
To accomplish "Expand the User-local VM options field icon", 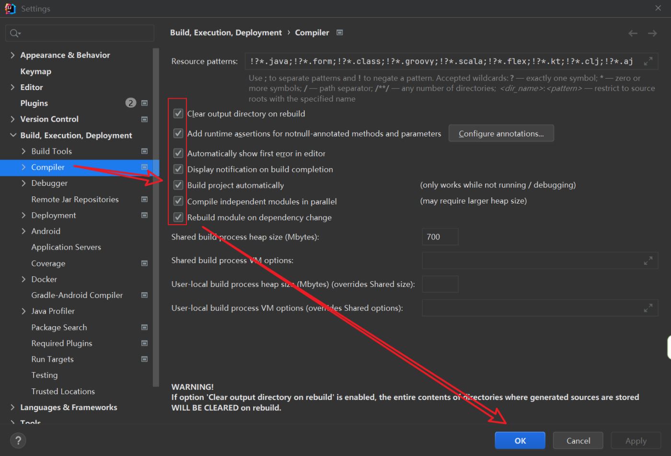I will (648, 308).
